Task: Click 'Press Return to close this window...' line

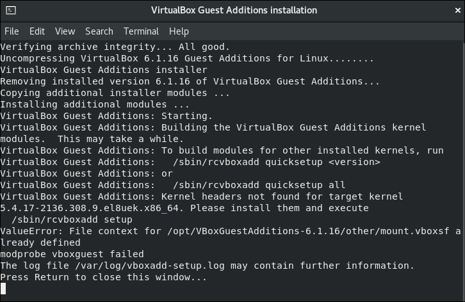Action: [x=104, y=278]
